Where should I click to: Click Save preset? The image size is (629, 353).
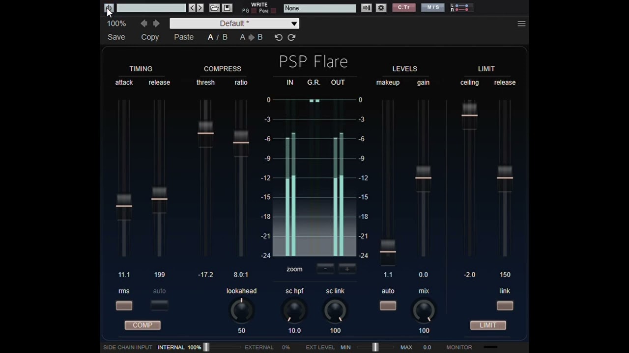[x=116, y=37]
